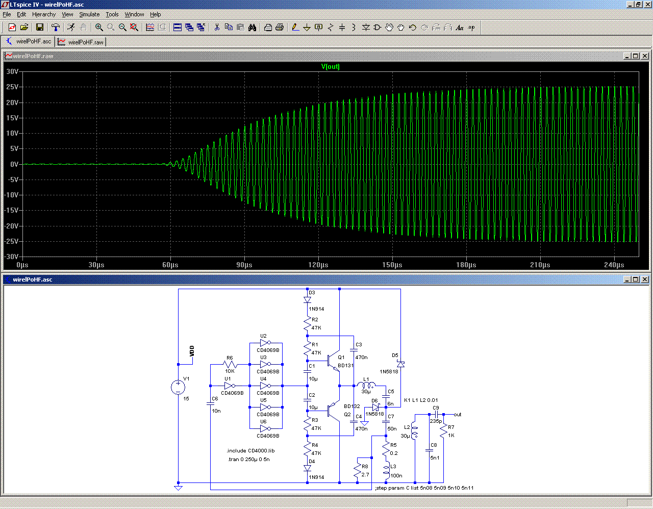Choose the Inductor placement tool

pyautogui.click(x=354, y=28)
